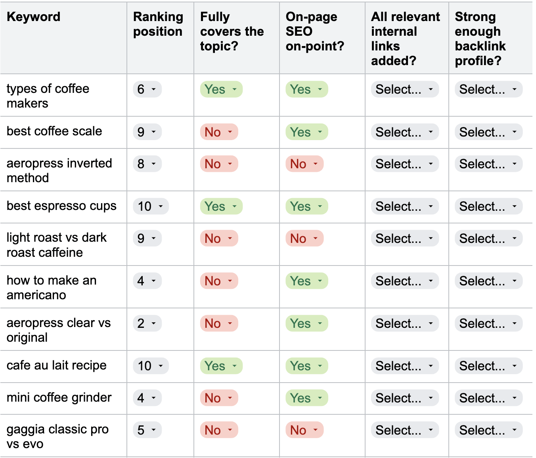Change ranking position 4 for 'how to make an americano'

[x=147, y=281]
